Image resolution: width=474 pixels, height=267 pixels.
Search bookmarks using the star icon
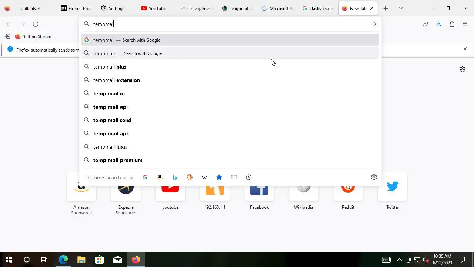click(219, 177)
